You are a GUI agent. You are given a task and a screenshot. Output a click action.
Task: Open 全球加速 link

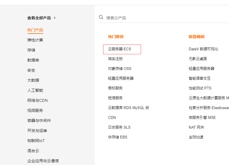point(196,137)
